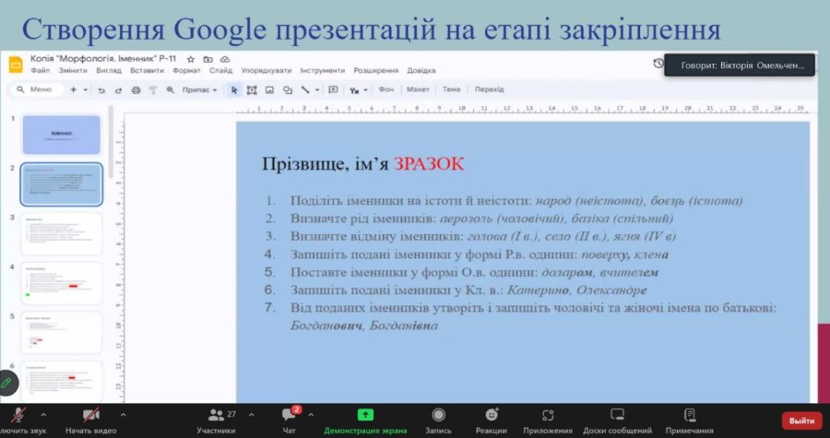The image size is (830, 438).
Task: Toggle Zoom microphone mute button
Action: (x=19, y=420)
